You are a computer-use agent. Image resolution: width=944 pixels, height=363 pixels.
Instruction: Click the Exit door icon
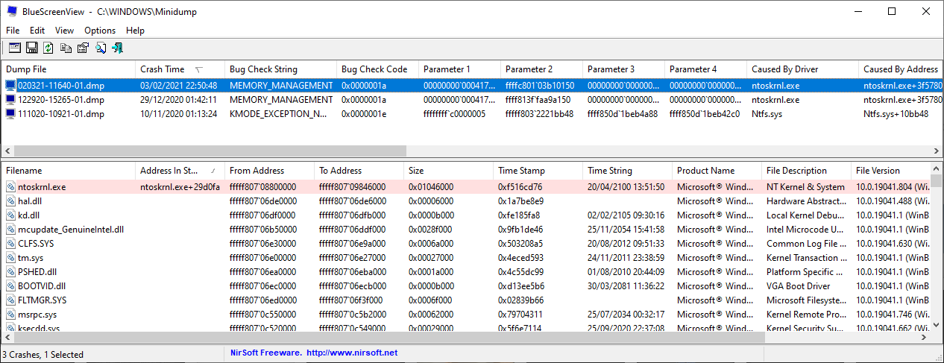[117, 48]
